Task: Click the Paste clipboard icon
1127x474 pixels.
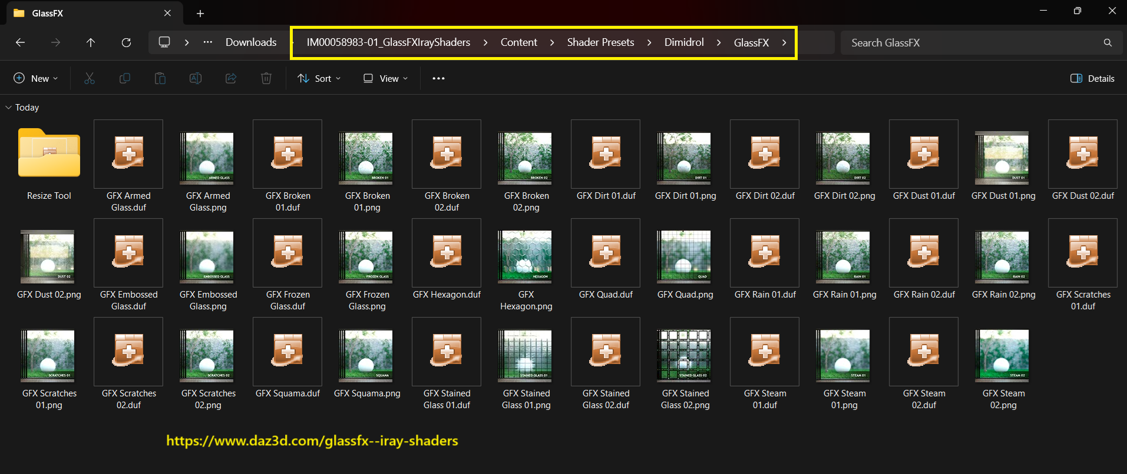Action: click(x=160, y=78)
